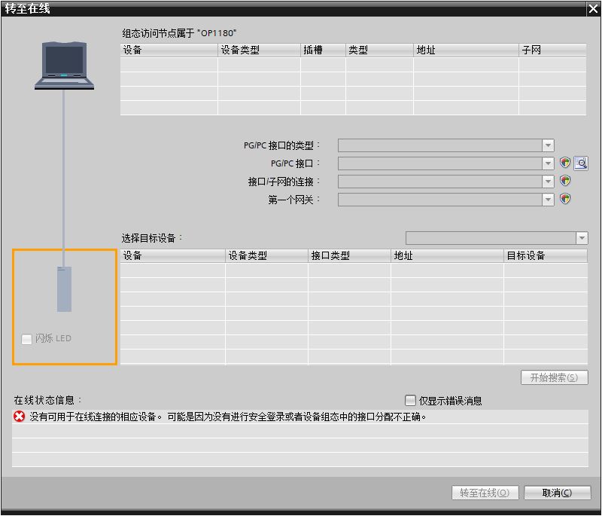Click the 目标设备 column header
The image size is (602, 516).
coord(546,255)
